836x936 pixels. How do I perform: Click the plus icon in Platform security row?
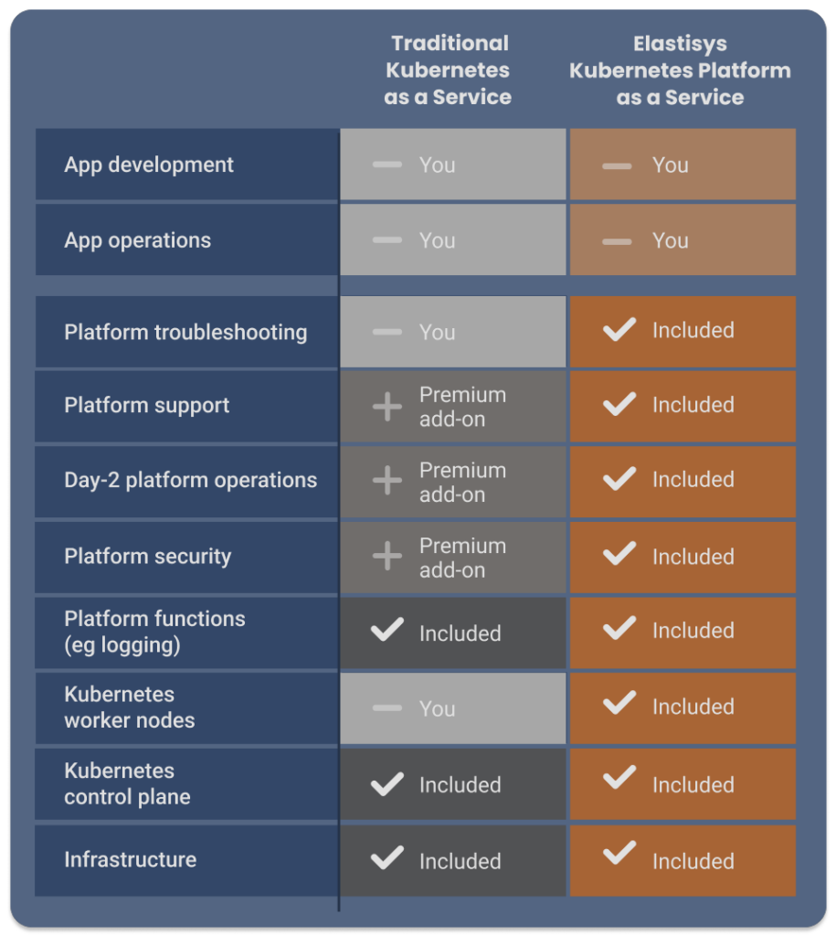pyautogui.click(x=387, y=556)
